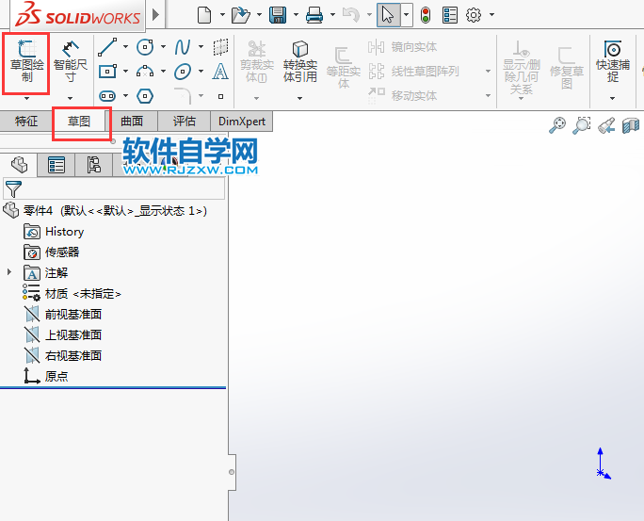This screenshot has width=644, height=521.
Task: Activate the Select cursor tool
Action: 388,15
